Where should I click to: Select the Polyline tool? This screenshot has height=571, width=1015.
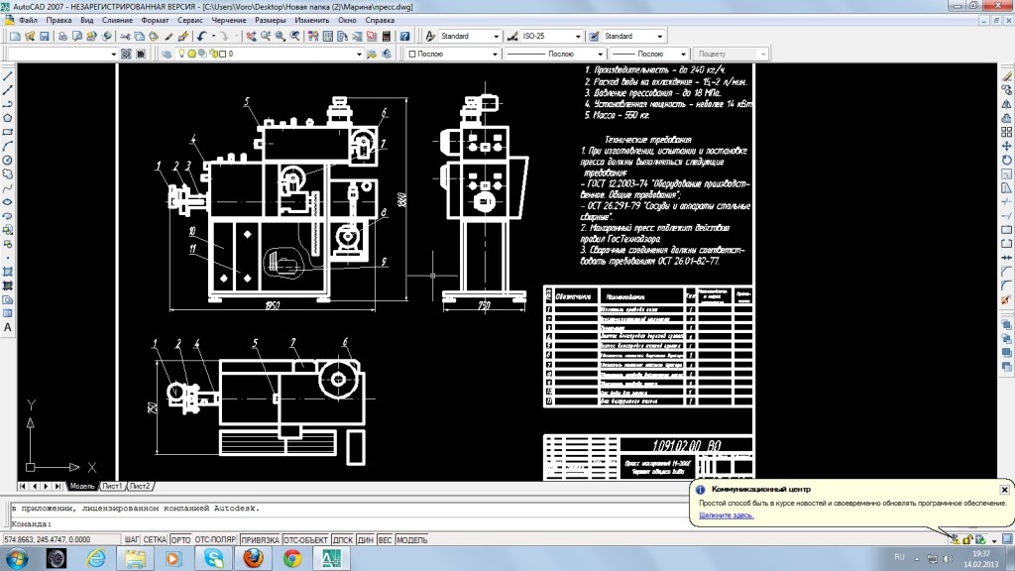coord(8,104)
